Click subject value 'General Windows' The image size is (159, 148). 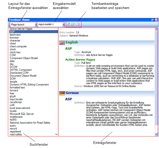point(79,36)
